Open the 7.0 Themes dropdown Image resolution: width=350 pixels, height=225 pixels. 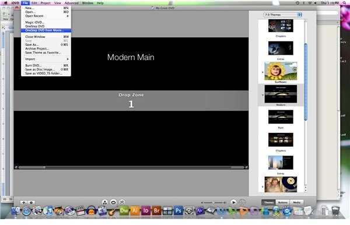(282, 15)
